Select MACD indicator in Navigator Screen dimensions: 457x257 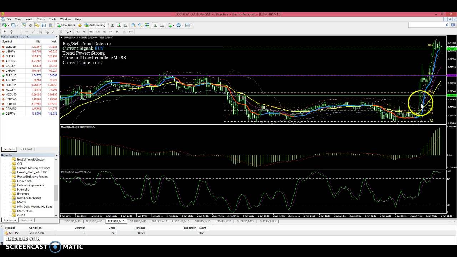point(21,202)
